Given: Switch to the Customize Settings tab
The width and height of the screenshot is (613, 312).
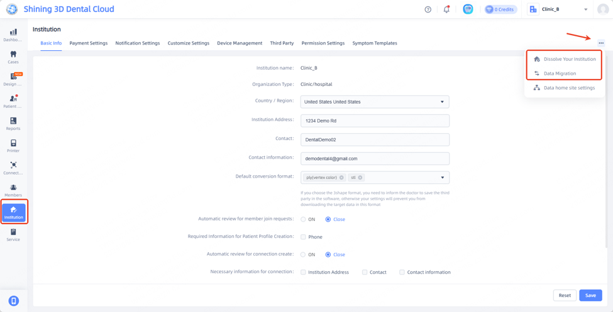Looking at the screenshot, I should point(189,43).
